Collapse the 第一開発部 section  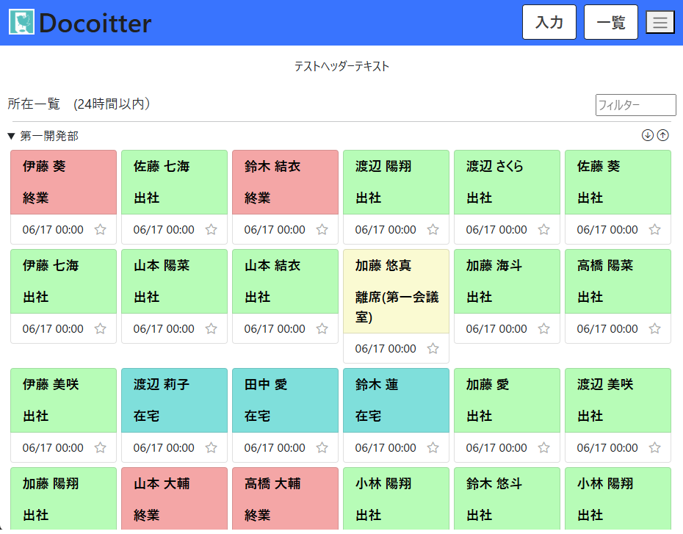click(x=11, y=136)
